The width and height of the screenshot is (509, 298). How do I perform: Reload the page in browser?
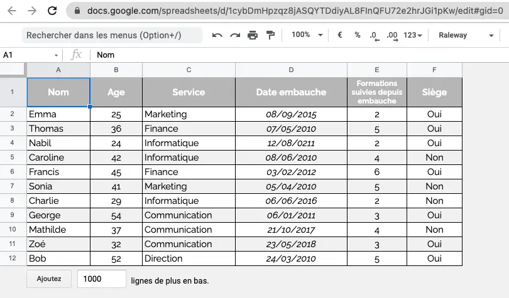52,11
